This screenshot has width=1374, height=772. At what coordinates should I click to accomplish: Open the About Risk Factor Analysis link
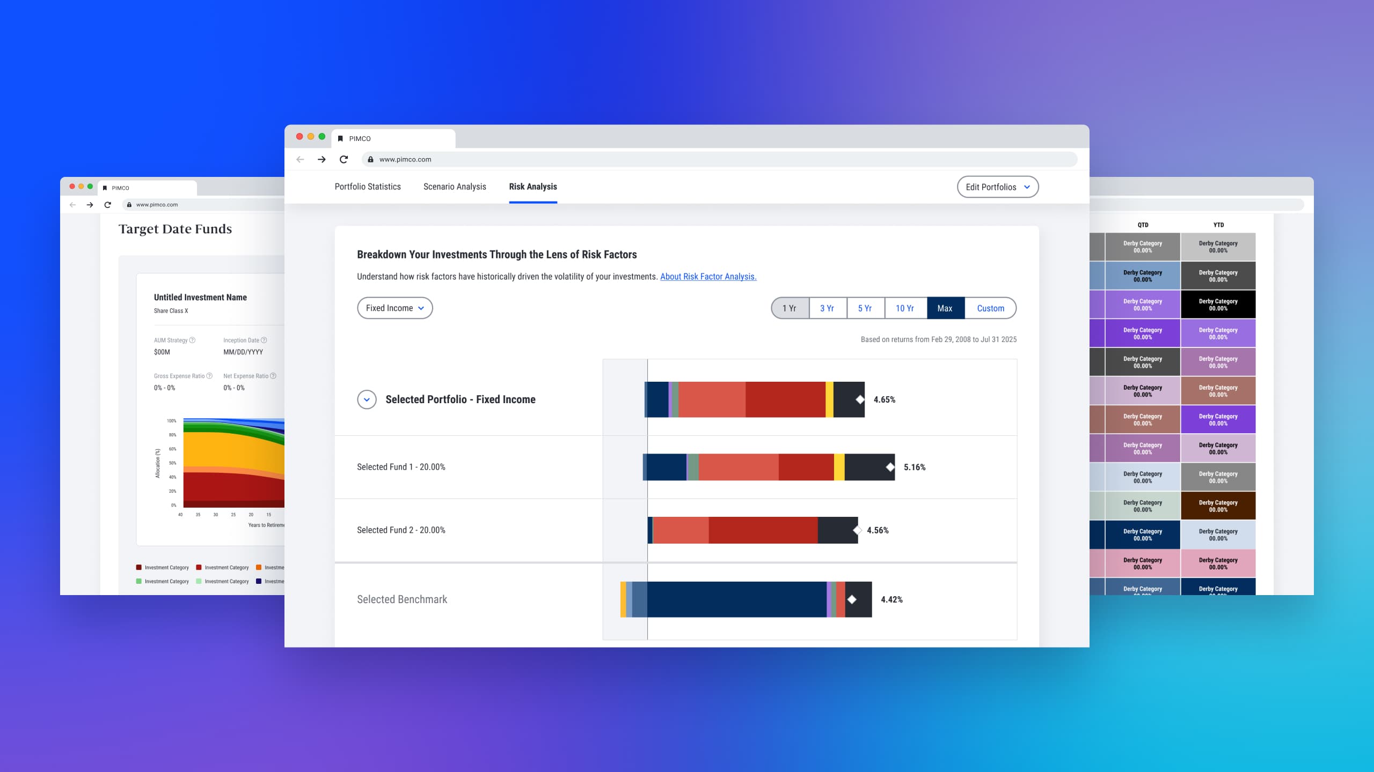(x=708, y=277)
